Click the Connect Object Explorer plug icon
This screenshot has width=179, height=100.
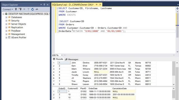[x=16, y=9]
